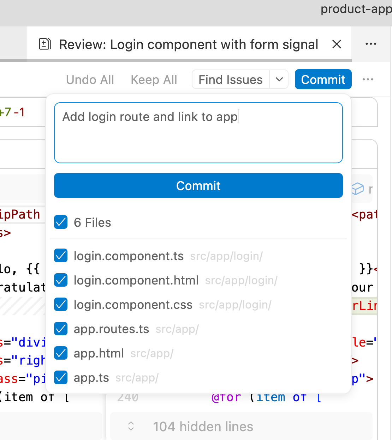
Task: Click Keep All
Action: tap(154, 79)
